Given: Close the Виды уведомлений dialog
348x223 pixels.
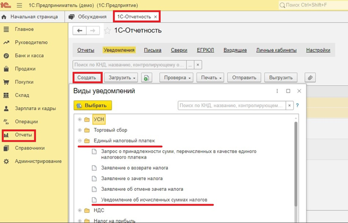Looking at the screenshot, I should click(299, 91).
